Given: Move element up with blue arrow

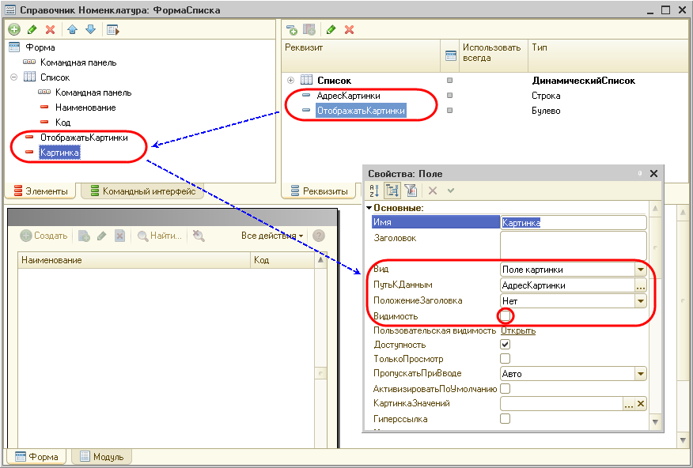Looking at the screenshot, I should (x=72, y=29).
